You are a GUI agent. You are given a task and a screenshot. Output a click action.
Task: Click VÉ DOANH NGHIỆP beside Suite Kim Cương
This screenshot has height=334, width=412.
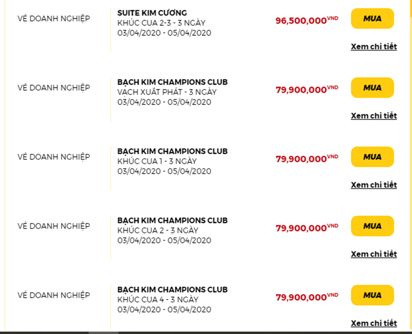point(54,19)
